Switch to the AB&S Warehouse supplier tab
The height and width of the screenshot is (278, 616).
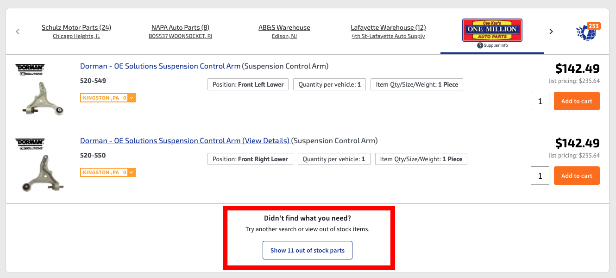284,32
